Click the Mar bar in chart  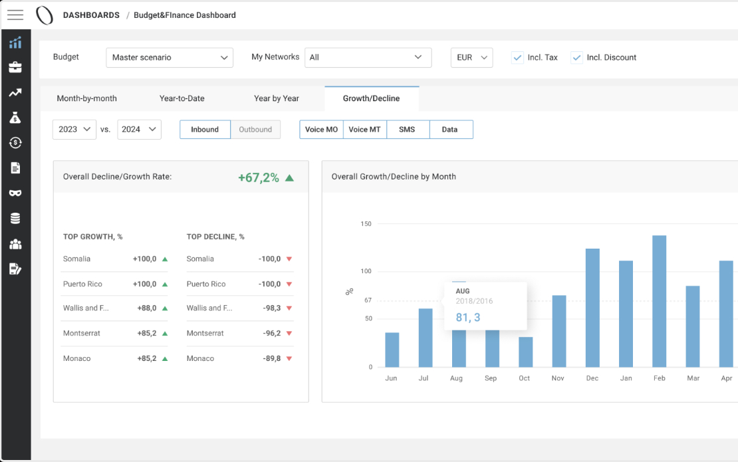[693, 326]
